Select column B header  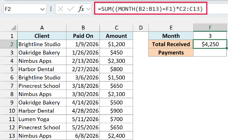(x=83, y=28)
